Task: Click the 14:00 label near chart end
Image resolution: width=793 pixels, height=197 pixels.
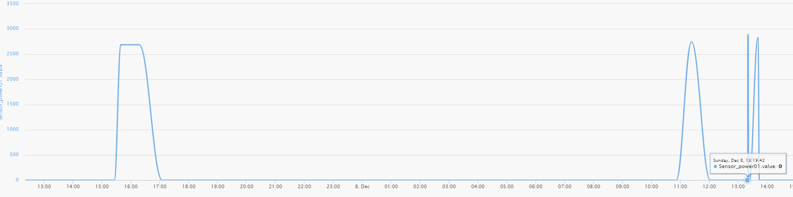Action: pos(767,186)
